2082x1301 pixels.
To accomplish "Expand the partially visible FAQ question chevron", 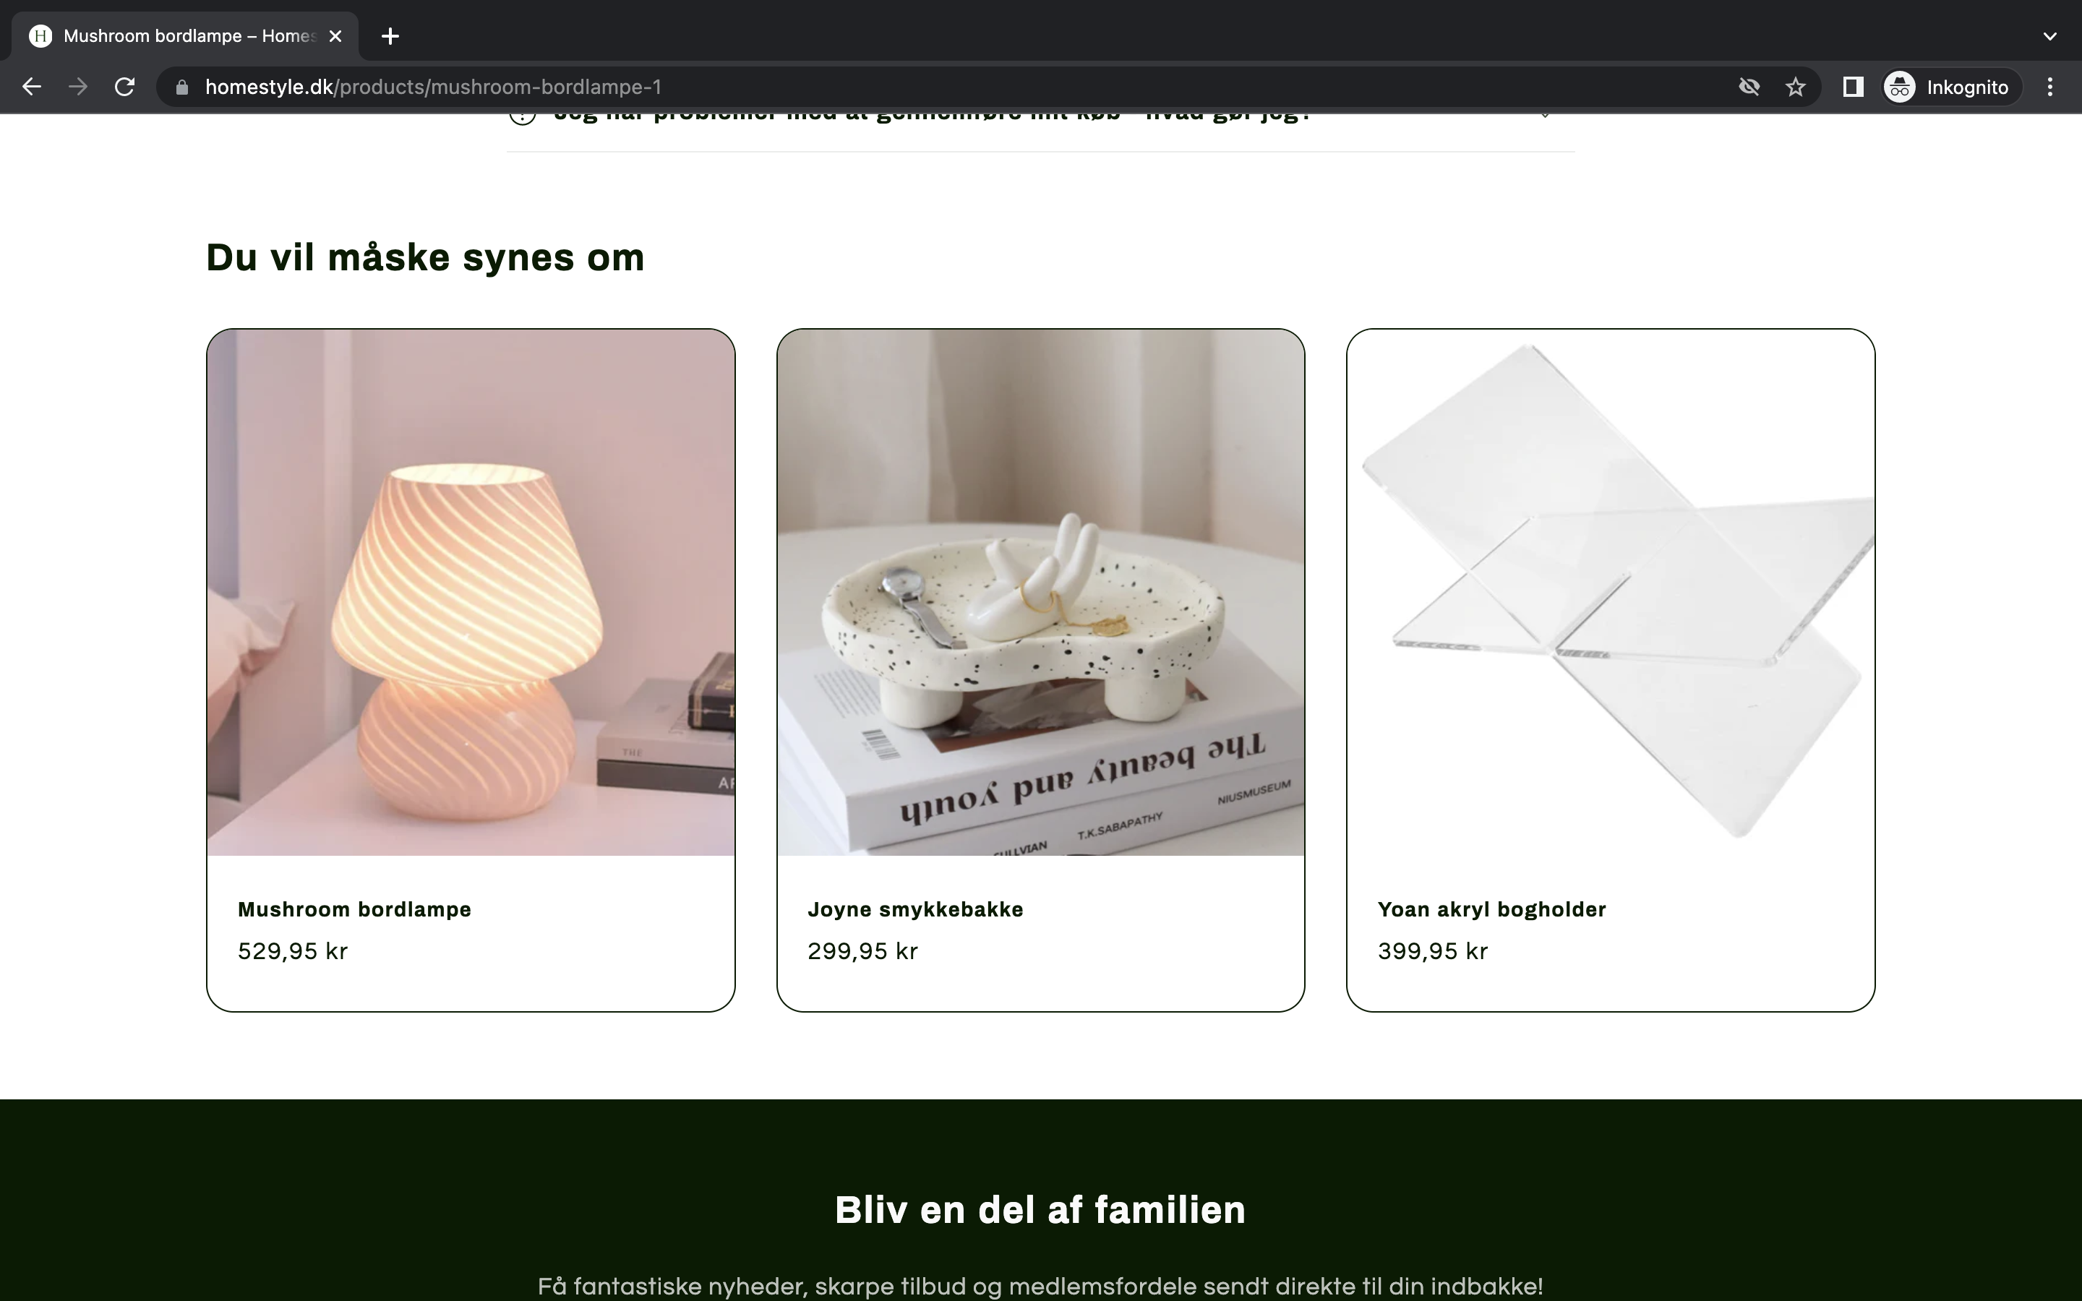I will 1545,116.
